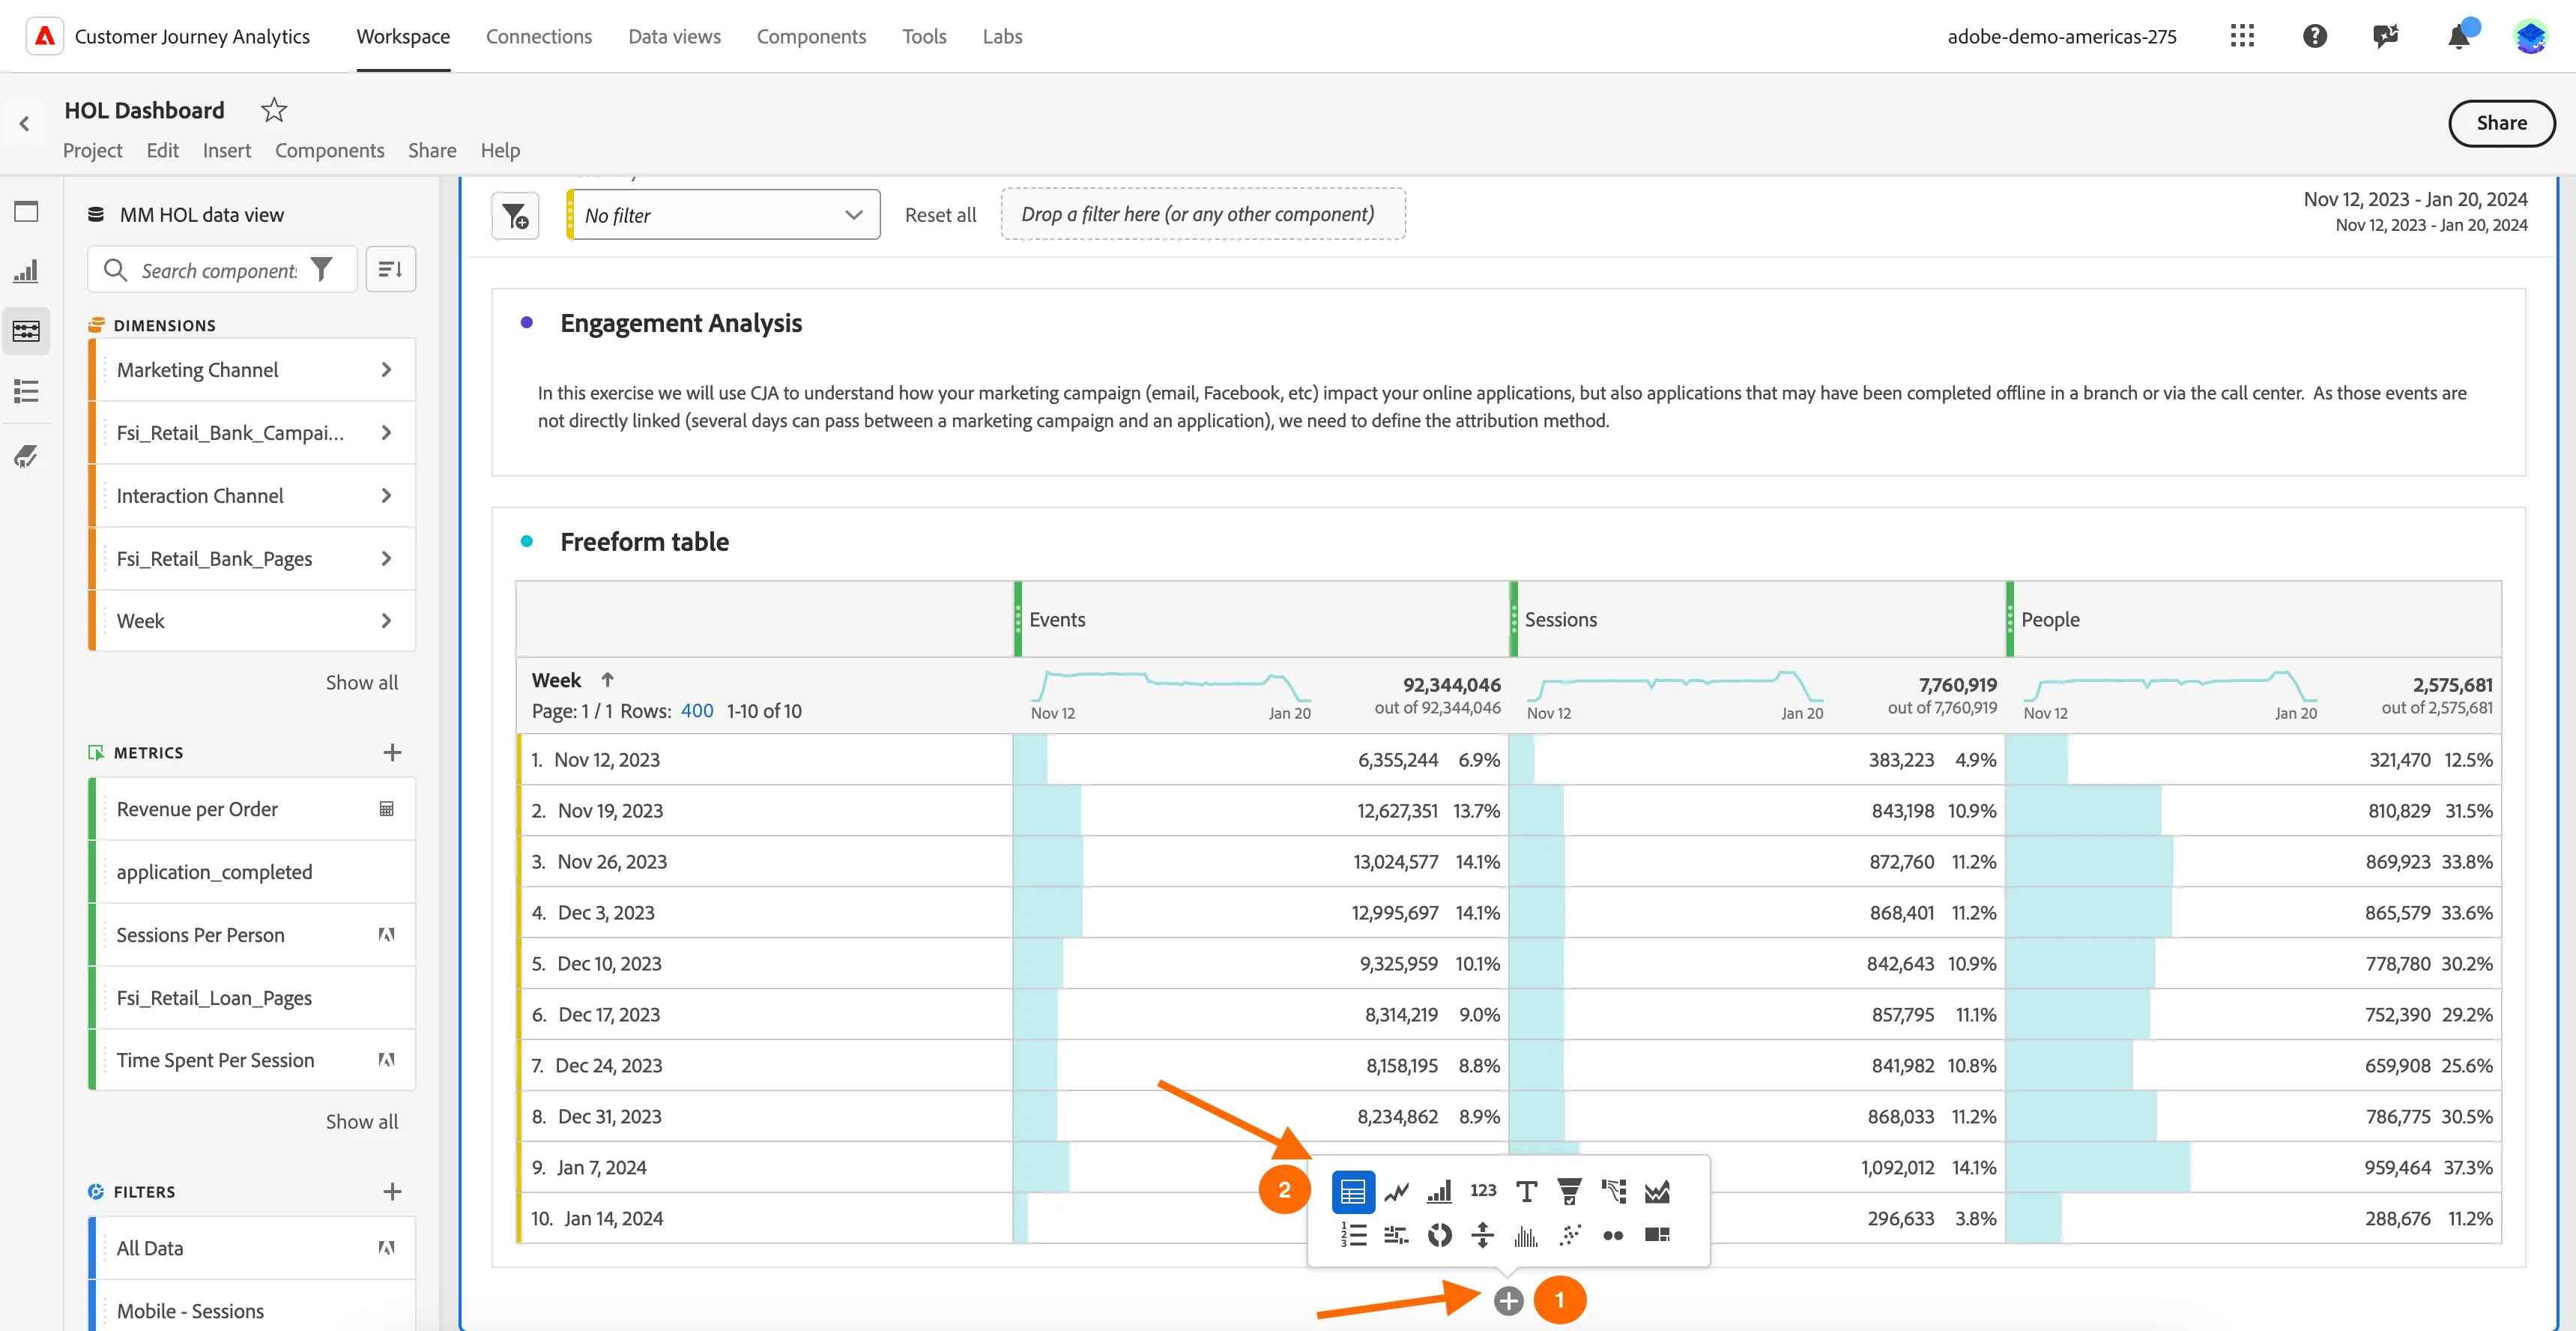Screen dimensions: 2576x1331
Task: Toggle the Week column sort arrow
Action: pyautogui.click(x=607, y=679)
